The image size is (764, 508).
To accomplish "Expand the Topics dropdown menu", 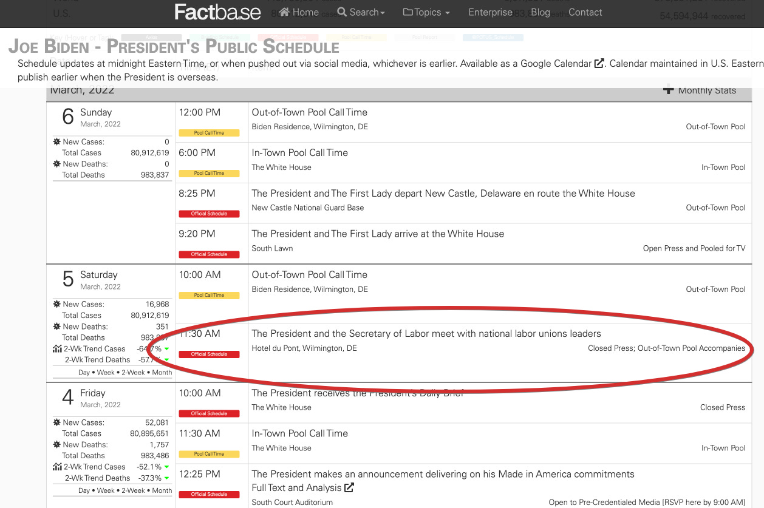I will click(x=426, y=12).
